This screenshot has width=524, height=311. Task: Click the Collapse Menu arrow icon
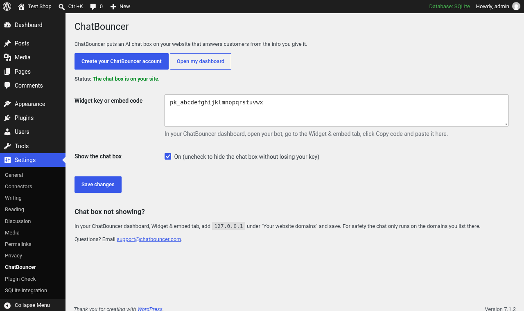7,305
